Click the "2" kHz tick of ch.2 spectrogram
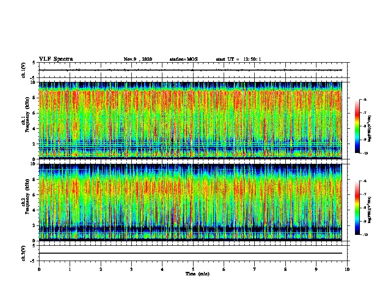Screen dimensions: 391x302 pos(34,226)
